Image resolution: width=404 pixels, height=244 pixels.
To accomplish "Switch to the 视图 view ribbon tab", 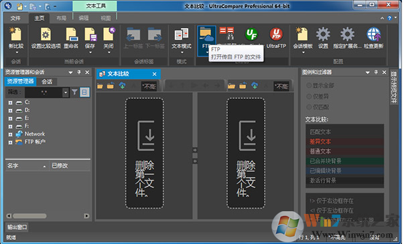I will click(106, 18).
